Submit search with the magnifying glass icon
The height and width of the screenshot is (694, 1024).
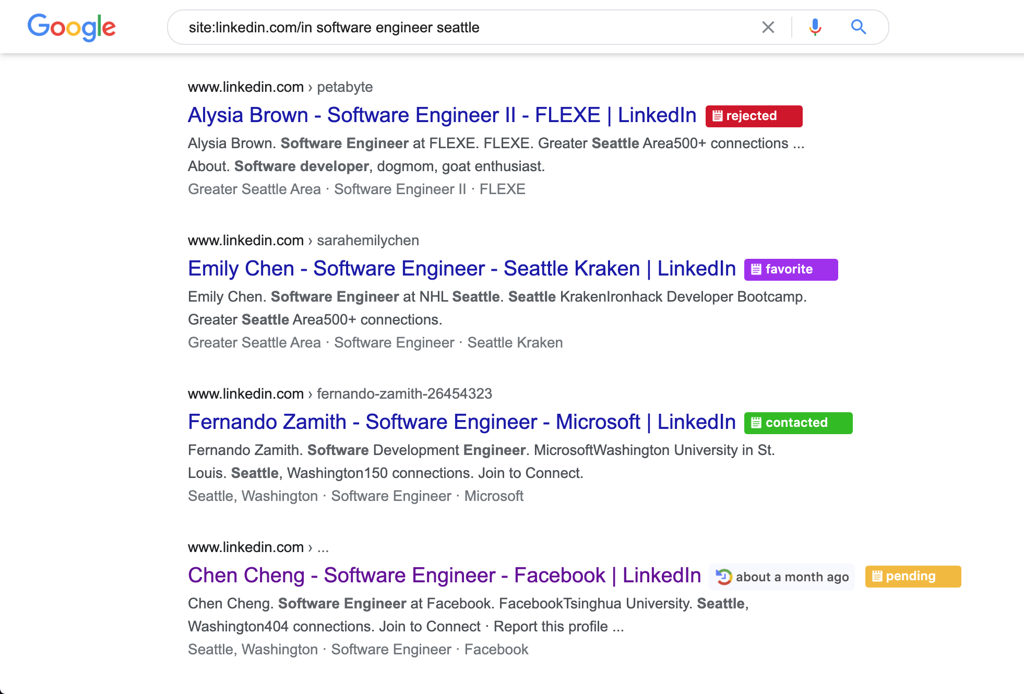[859, 27]
